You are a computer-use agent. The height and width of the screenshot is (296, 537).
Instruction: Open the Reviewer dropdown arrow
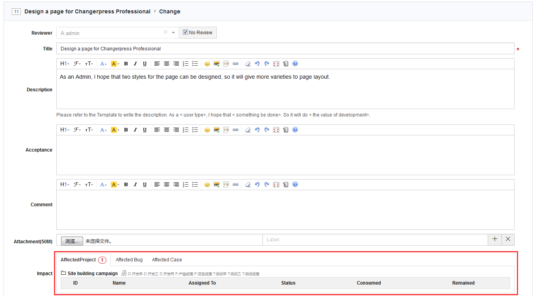tap(173, 33)
